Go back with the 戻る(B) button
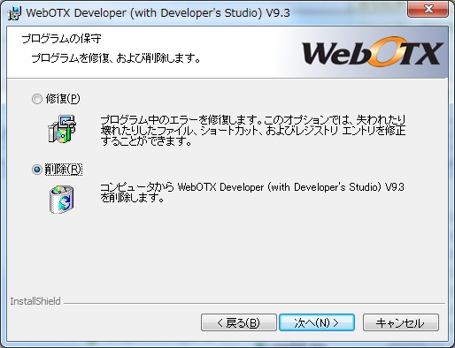Image resolution: width=455 pixels, height=348 pixels. coord(239,322)
